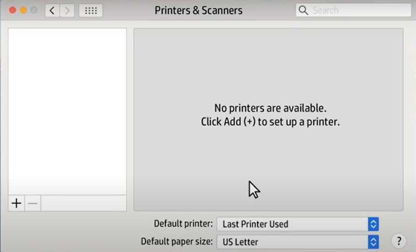Image resolution: width=416 pixels, height=252 pixels.
Task: Click the "Default printer:" label
Action: pyautogui.click(x=183, y=224)
